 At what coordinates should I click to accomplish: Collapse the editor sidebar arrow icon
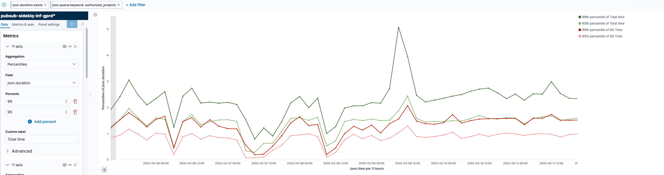point(95,15)
